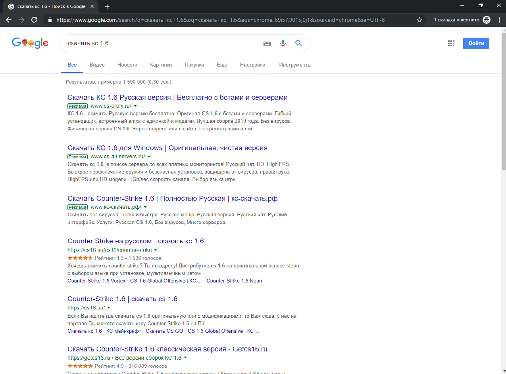Screen dimensions: 506x374
Task: Expand arrow next to www.cs-profy.ru
Action: tap(135, 106)
